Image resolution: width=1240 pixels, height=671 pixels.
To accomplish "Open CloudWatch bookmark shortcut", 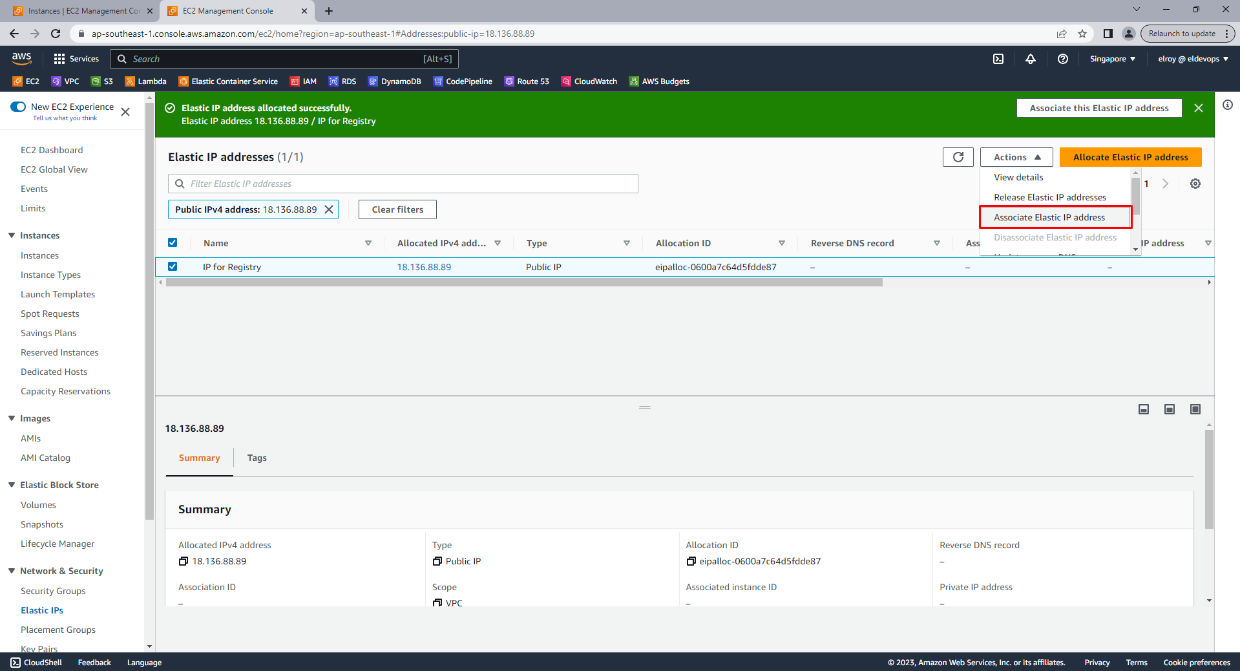I will tap(589, 81).
